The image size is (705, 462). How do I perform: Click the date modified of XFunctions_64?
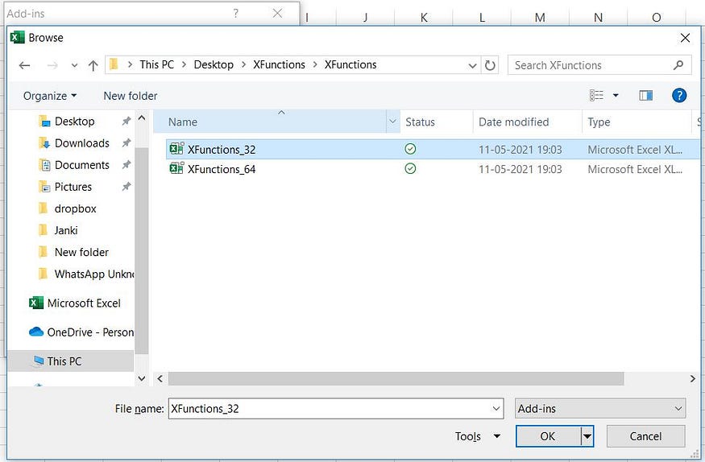tap(520, 169)
